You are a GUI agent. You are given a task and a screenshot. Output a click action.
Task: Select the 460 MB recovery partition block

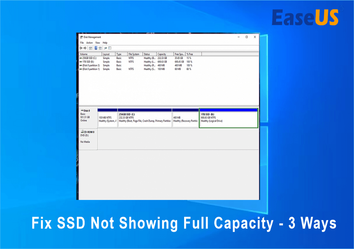185,118
